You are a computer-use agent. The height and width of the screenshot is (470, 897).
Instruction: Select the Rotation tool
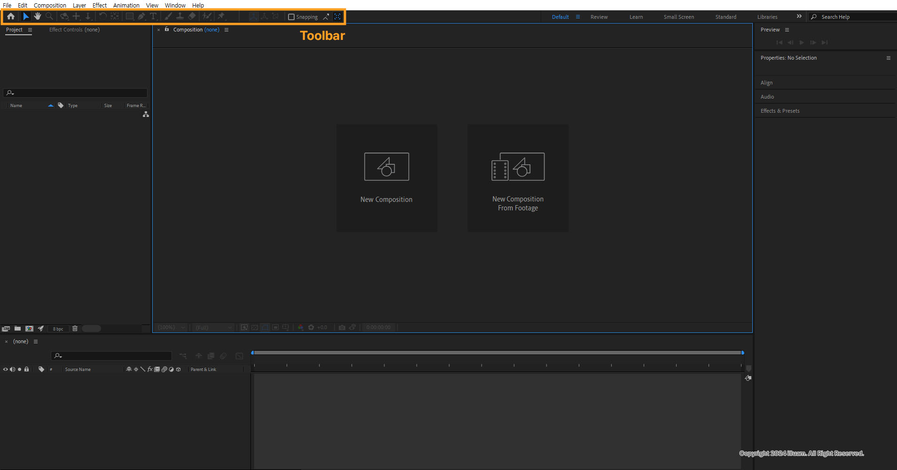tap(102, 16)
